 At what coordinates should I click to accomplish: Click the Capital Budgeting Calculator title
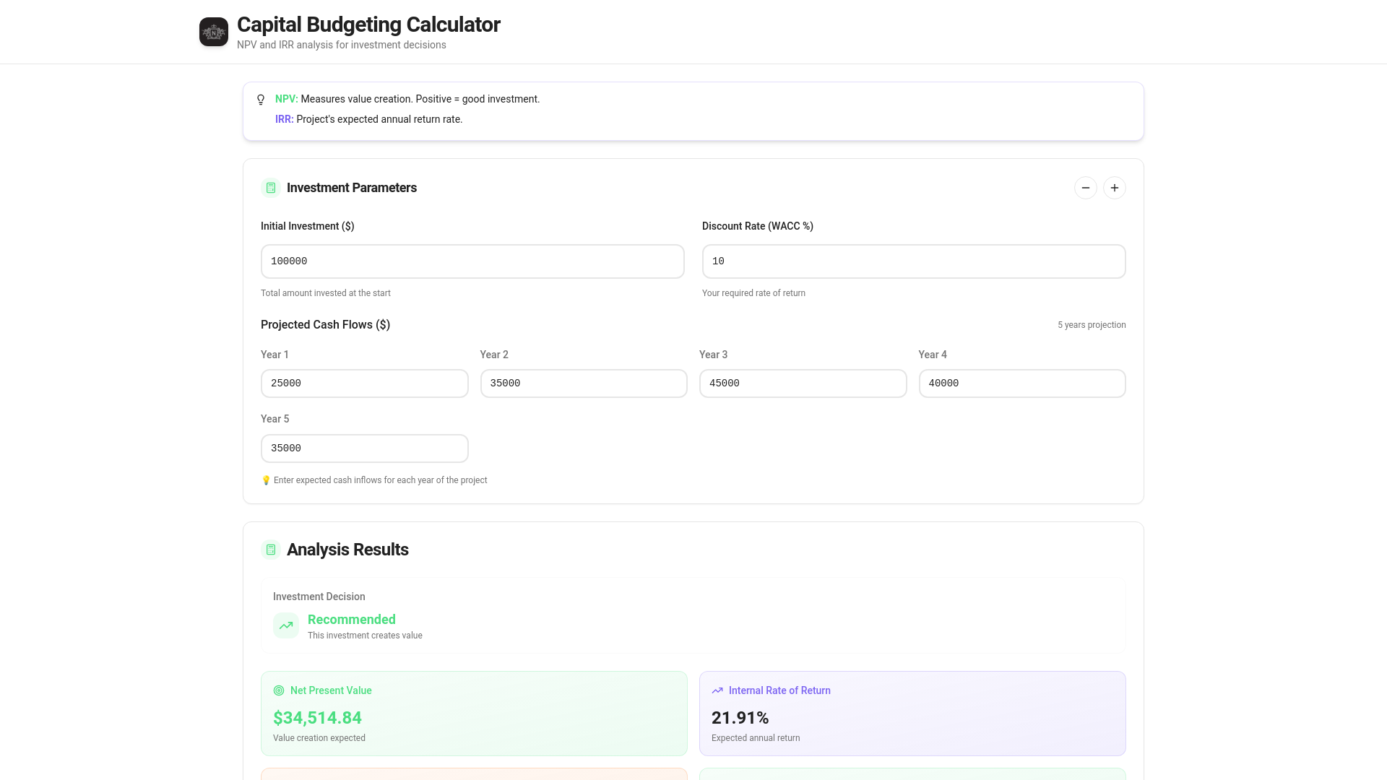pos(368,25)
